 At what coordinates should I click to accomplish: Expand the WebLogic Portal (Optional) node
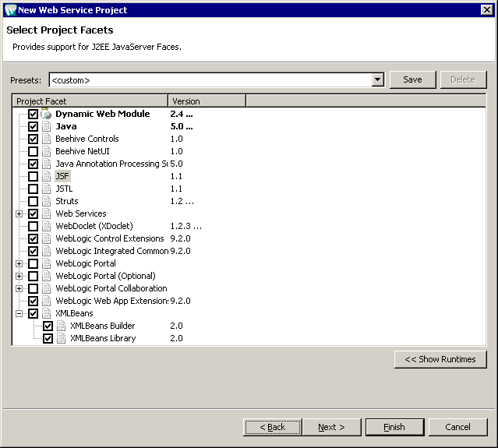coord(19,276)
